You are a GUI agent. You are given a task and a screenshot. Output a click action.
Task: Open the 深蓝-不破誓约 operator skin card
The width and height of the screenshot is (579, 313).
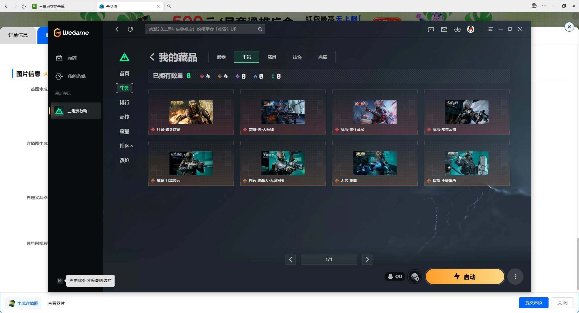pos(467,163)
